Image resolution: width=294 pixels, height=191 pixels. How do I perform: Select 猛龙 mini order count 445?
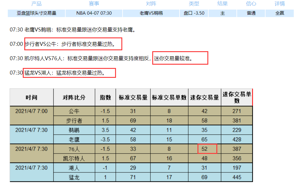237,177
